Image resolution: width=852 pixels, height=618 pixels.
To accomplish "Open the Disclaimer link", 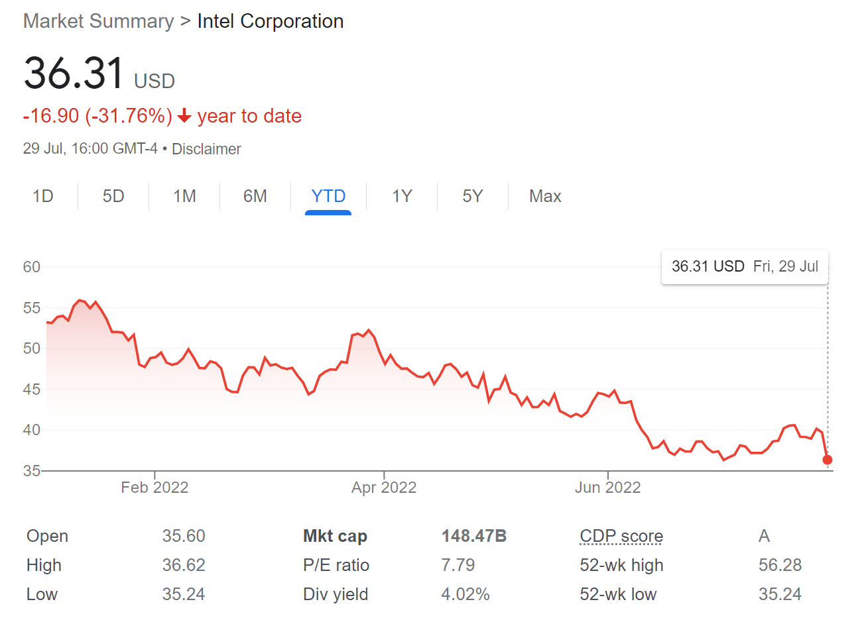I will (206, 149).
